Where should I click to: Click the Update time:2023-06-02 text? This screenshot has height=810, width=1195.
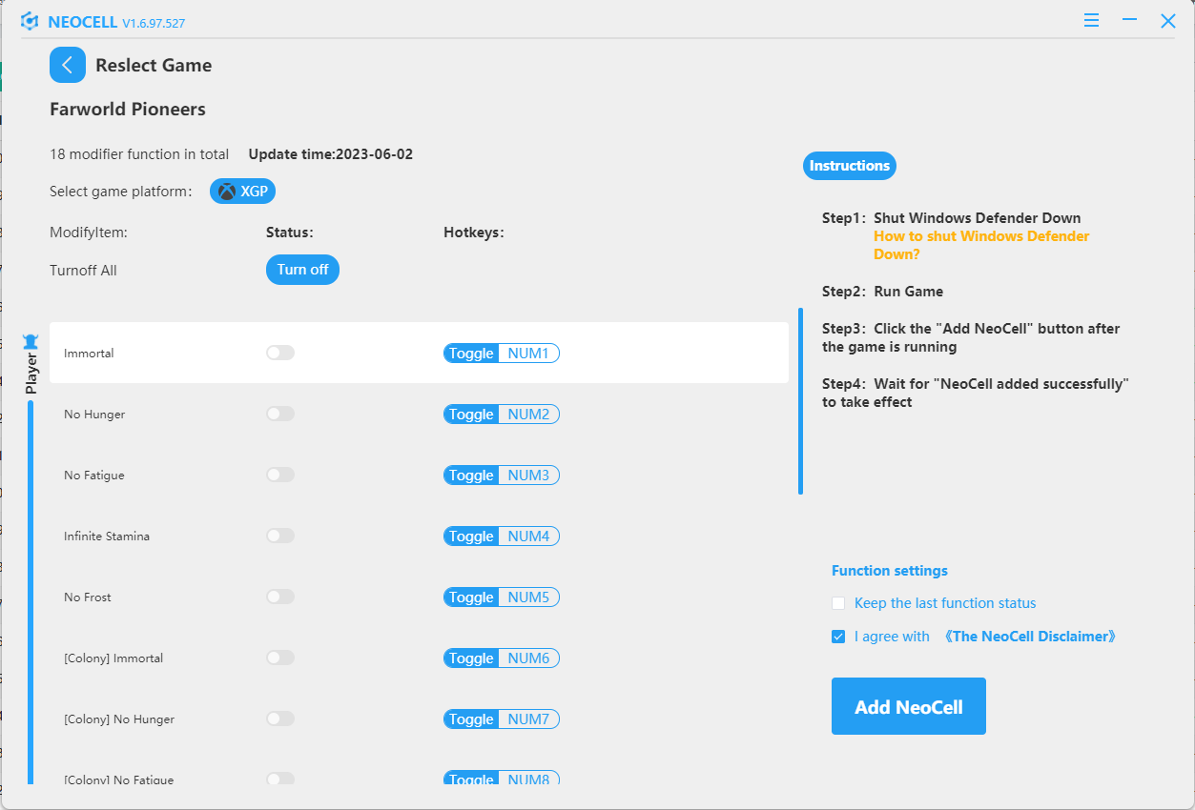tap(330, 154)
